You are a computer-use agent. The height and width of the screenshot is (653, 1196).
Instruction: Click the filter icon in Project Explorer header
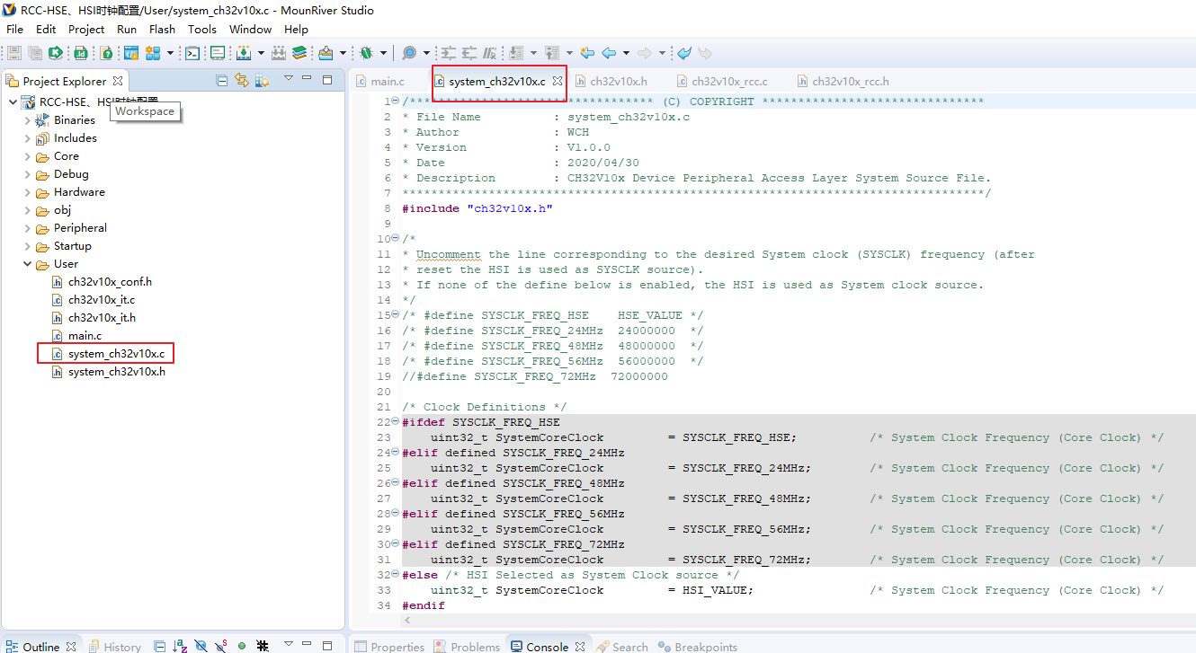click(x=262, y=80)
